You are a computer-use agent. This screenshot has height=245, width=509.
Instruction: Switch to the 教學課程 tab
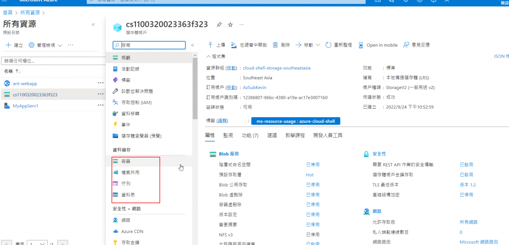click(295, 136)
